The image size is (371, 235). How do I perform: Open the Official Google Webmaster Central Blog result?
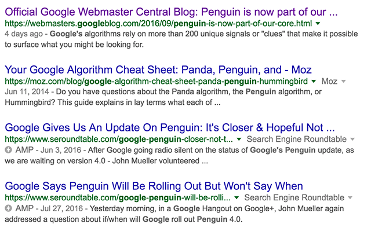pyautogui.click(x=171, y=12)
